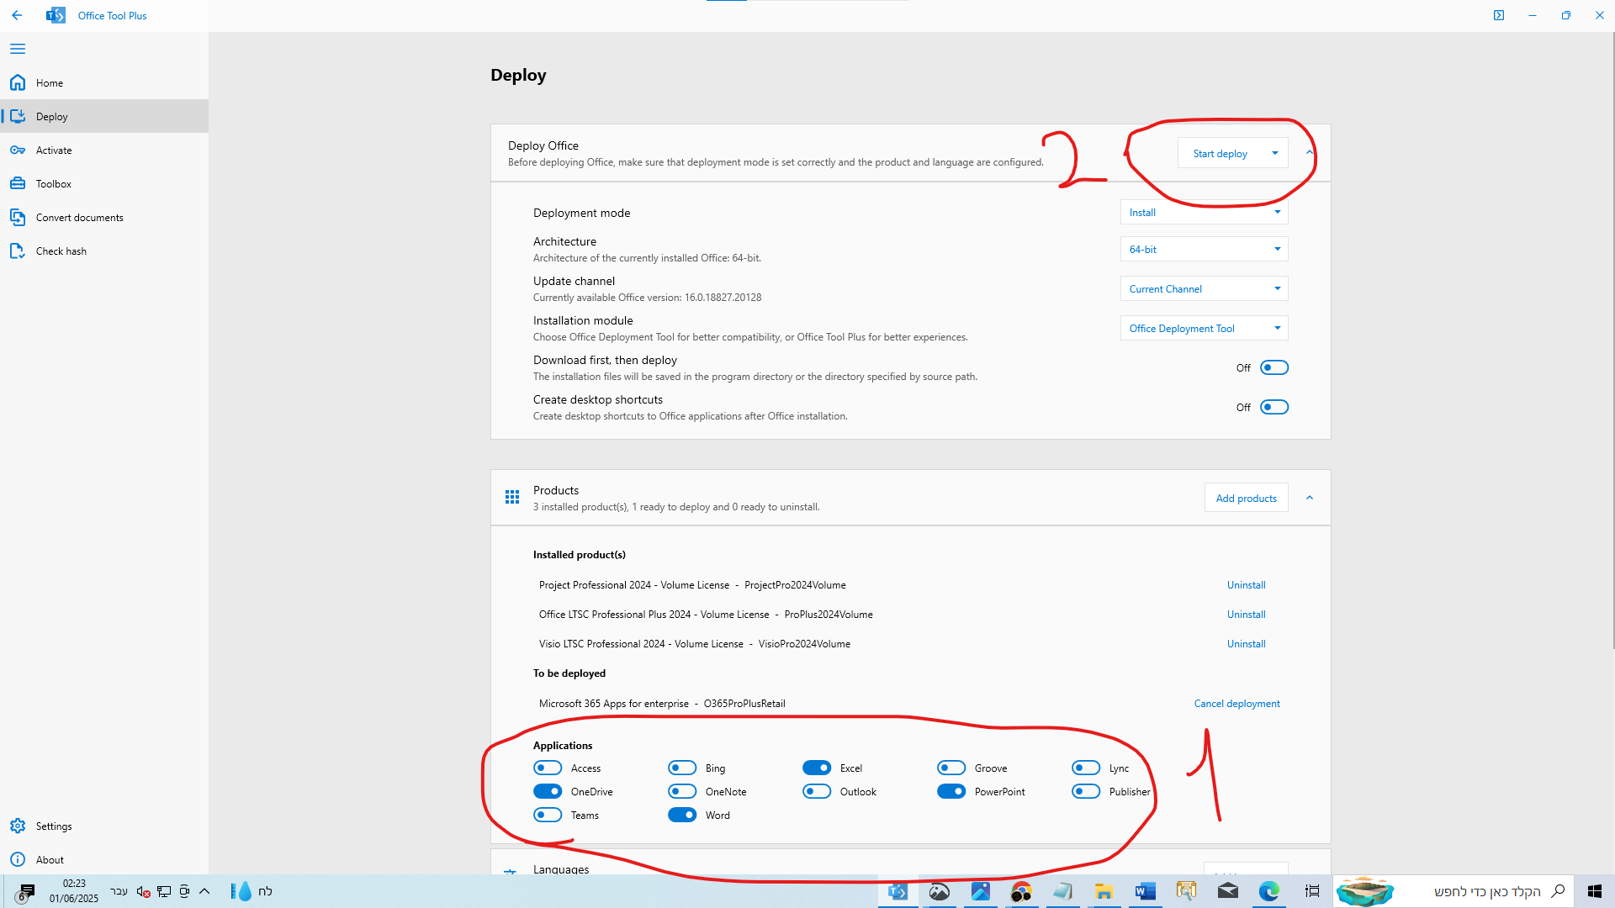This screenshot has width=1615, height=908.
Task: Click the network tray icon
Action: [x=164, y=891]
